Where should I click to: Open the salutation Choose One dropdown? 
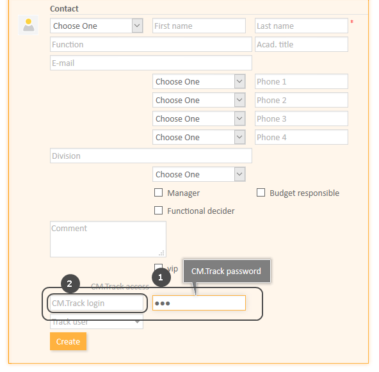point(97,26)
